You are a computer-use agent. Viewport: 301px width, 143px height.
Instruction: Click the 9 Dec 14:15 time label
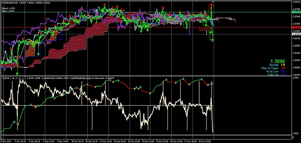[63, 141]
